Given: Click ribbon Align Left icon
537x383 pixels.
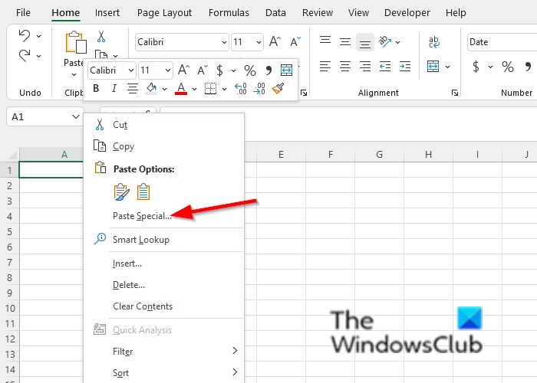Looking at the screenshot, I should [325, 67].
